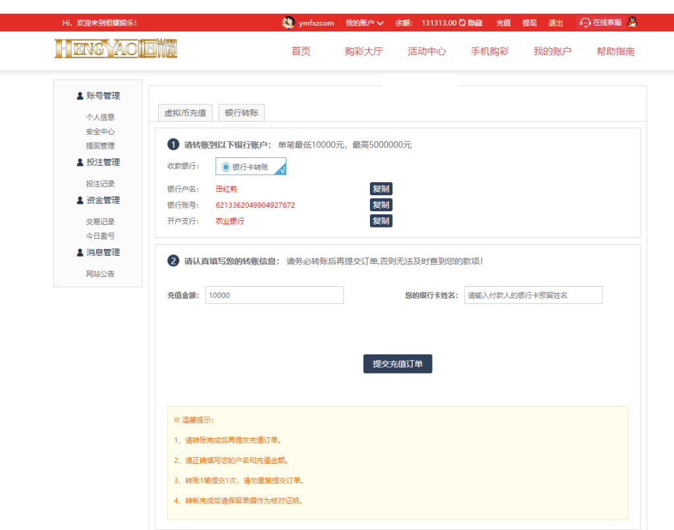Viewport: 674px width, 530px height.
Task: Click the person icon beside 账号管理
Action: click(80, 96)
